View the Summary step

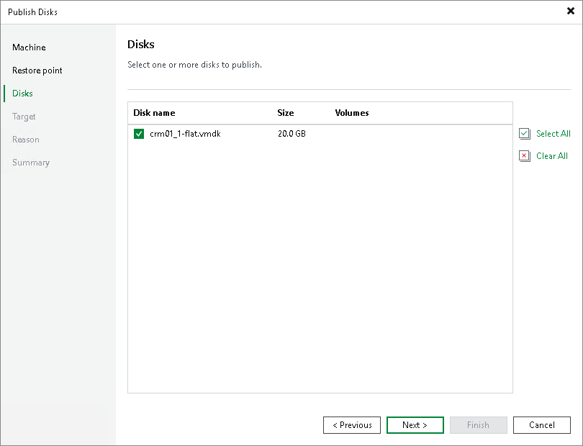31,163
